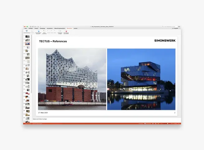Click the slide thumbnail pane scrollbar
Screen dimensions: 204x150
(31, 64)
